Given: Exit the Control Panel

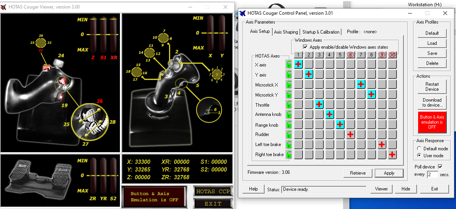Looking at the screenshot, I should pyautogui.click(x=434, y=189).
